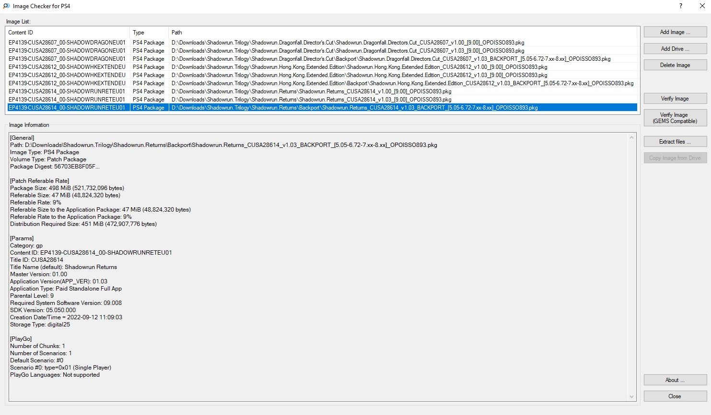Select Shadowrun Returns v1.03 [9.00] package row
711x415 pixels.
(322, 100)
